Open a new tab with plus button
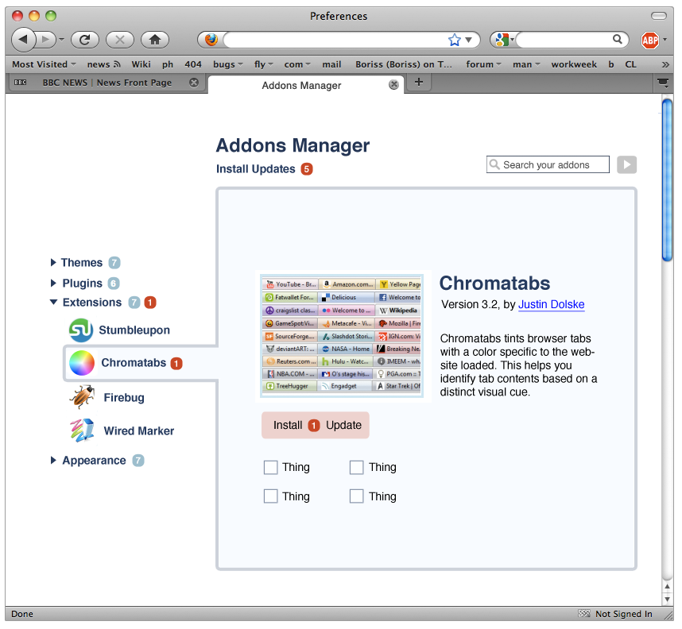This screenshot has width=682, height=629. [x=418, y=82]
